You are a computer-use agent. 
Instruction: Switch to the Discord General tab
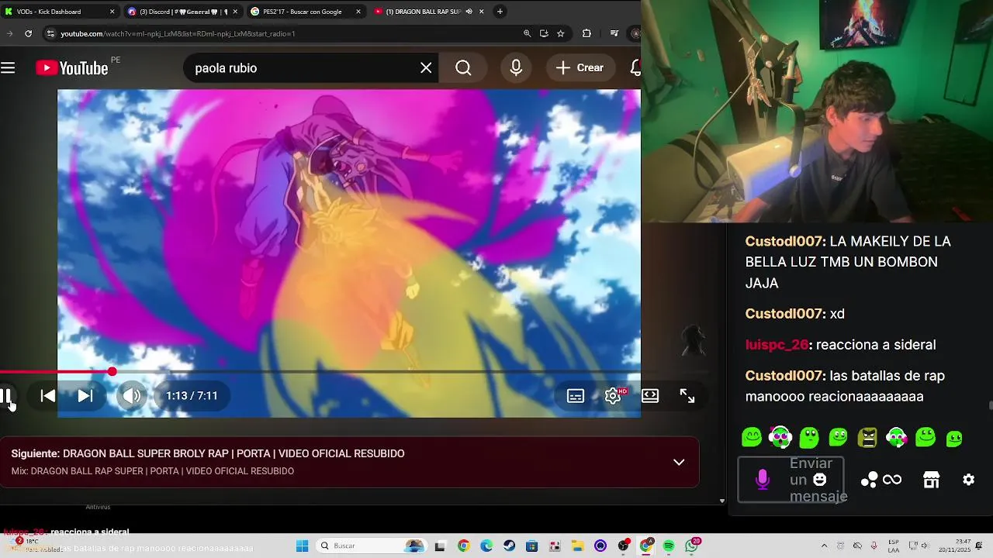coord(182,12)
